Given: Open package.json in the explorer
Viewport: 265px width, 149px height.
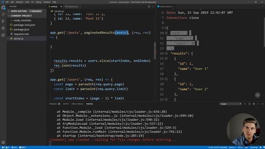Looking at the screenshot, I should [22, 29].
